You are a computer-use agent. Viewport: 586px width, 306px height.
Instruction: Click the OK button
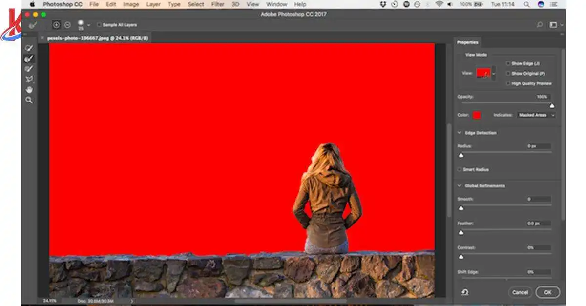point(547,292)
